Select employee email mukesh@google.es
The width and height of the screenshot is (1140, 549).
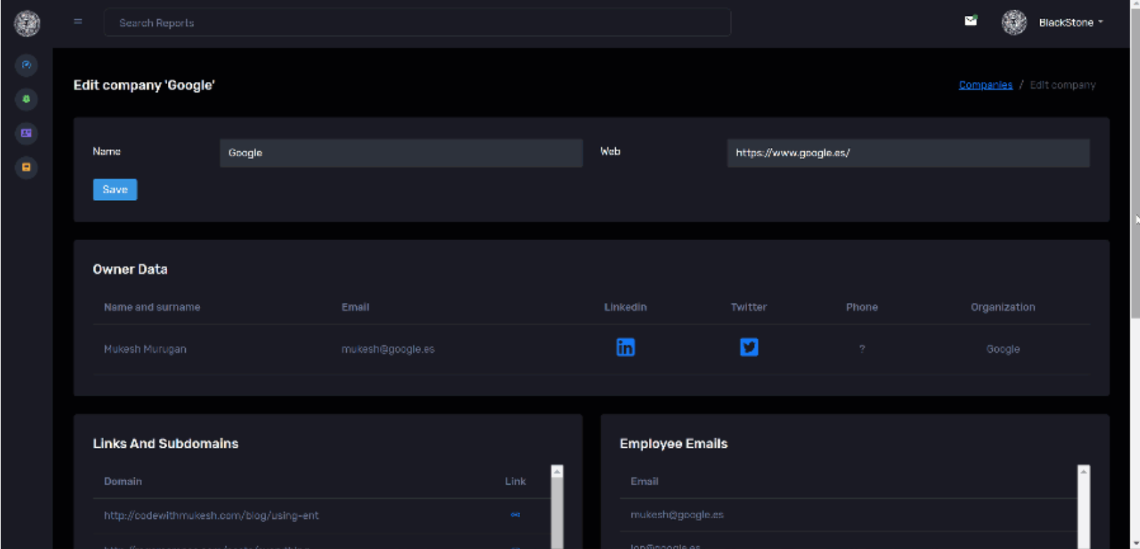pyautogui.click(x=677, y=515)
